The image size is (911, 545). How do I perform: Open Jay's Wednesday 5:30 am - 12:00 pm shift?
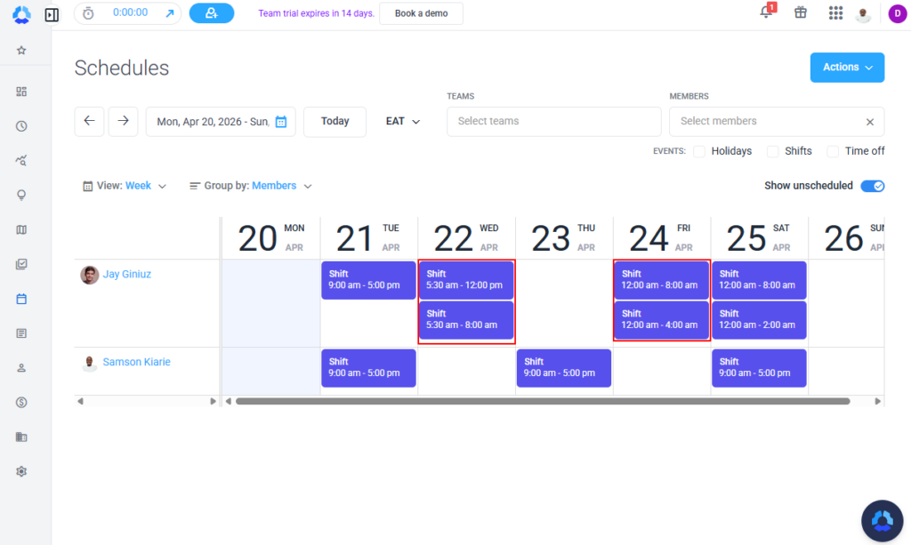(466, 280)
